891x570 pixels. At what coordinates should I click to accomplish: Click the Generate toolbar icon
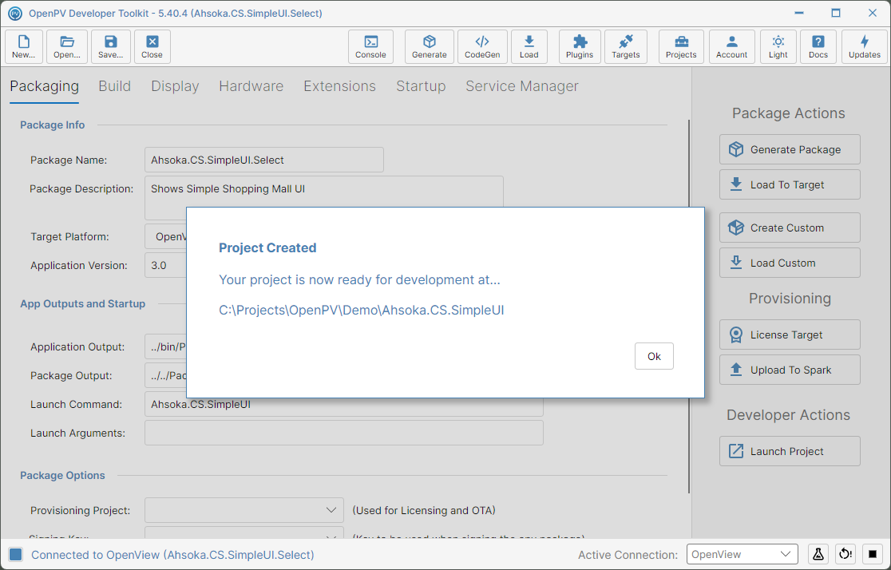coord(429,46)
